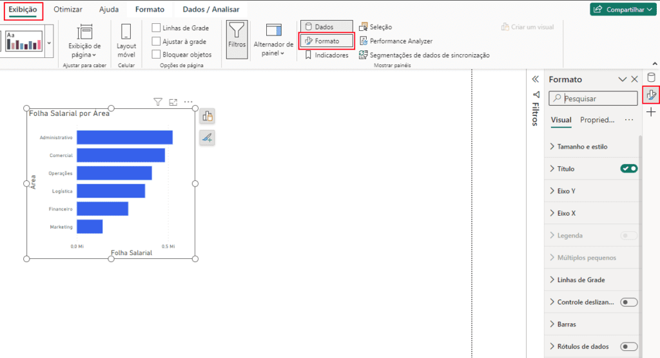
Task: Click the plus icon in pane switcher
Action: click(651, 112)
